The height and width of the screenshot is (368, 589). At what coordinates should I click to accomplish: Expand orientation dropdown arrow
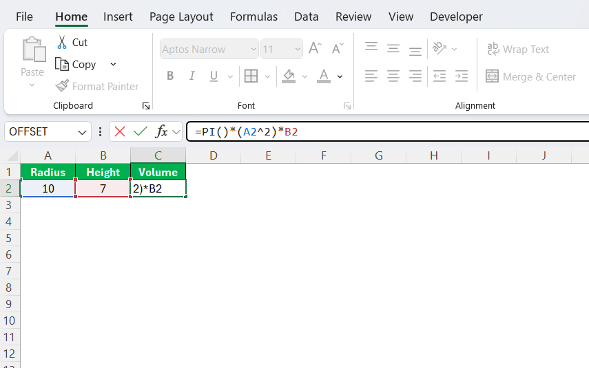(454, 49)
